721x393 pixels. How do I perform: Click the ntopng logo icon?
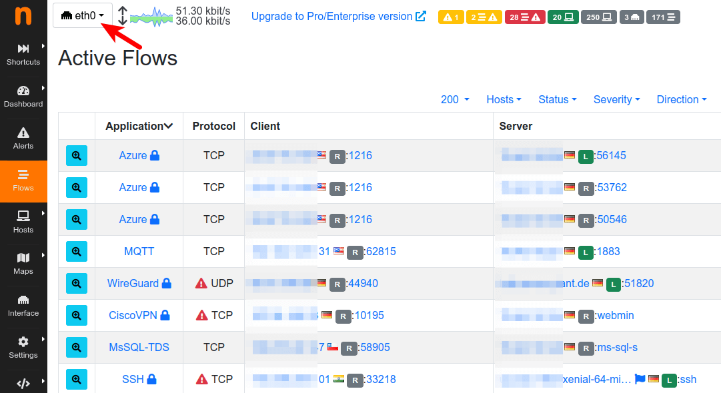tap(23, 15)
